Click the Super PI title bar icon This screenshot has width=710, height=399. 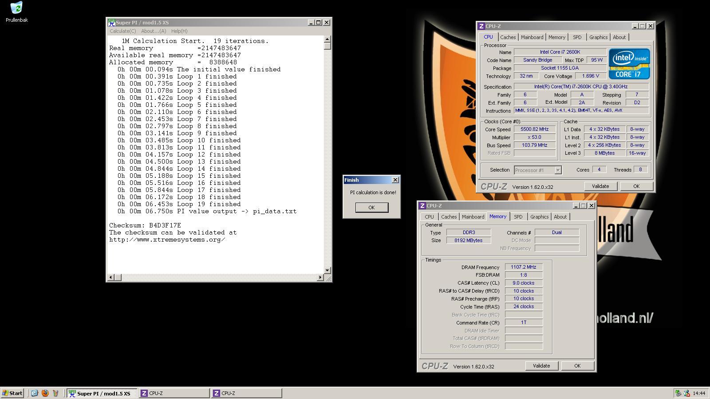(111, 23)
